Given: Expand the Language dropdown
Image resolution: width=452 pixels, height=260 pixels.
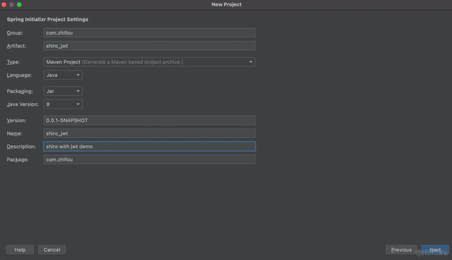Looking at the screenshot, I should 63,75.
